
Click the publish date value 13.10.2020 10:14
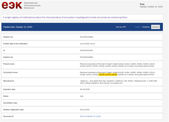click(88, 43)
